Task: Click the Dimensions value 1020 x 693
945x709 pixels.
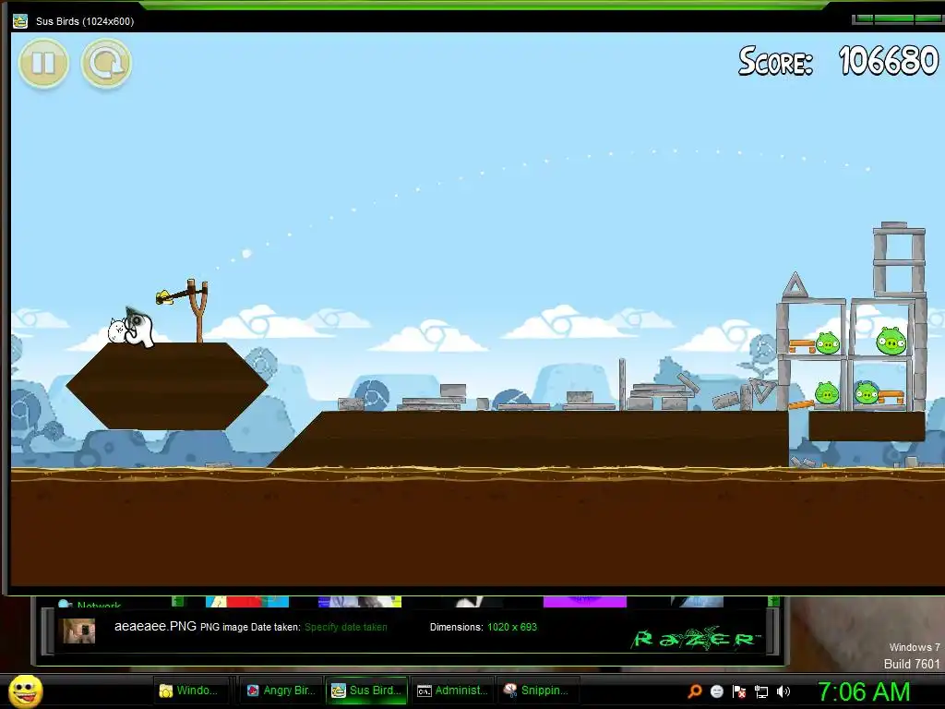Action: point(512,627)
